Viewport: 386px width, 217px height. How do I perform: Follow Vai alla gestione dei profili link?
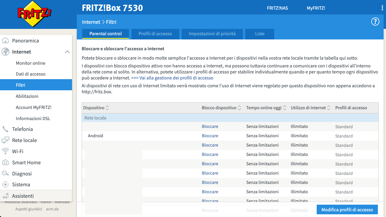pyautogui.click(x=172, y=78)
